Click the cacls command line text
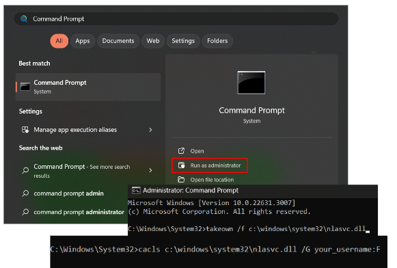 (215, 250)
